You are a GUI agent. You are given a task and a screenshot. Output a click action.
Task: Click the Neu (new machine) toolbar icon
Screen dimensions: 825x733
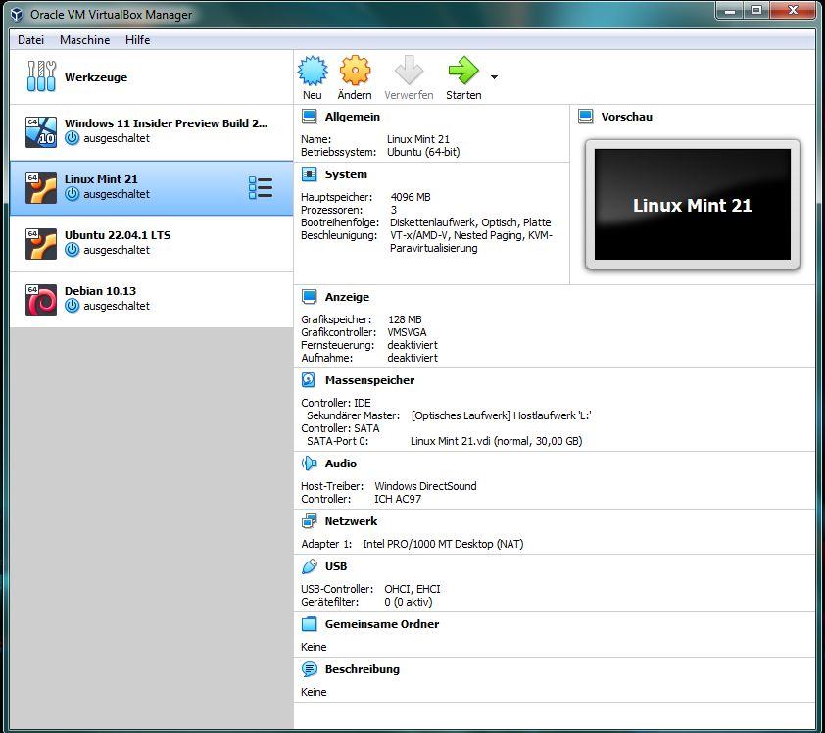point(313,71)
